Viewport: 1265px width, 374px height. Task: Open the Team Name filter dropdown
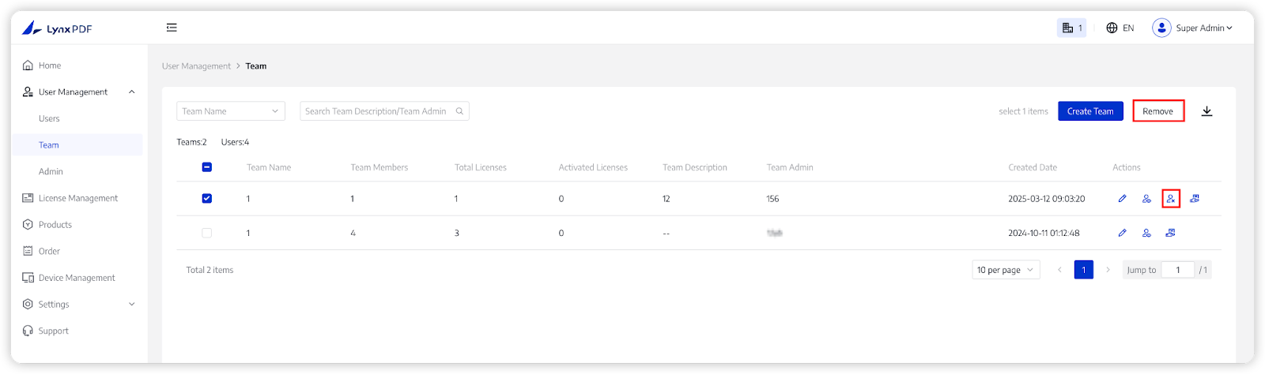coord(230,111)
